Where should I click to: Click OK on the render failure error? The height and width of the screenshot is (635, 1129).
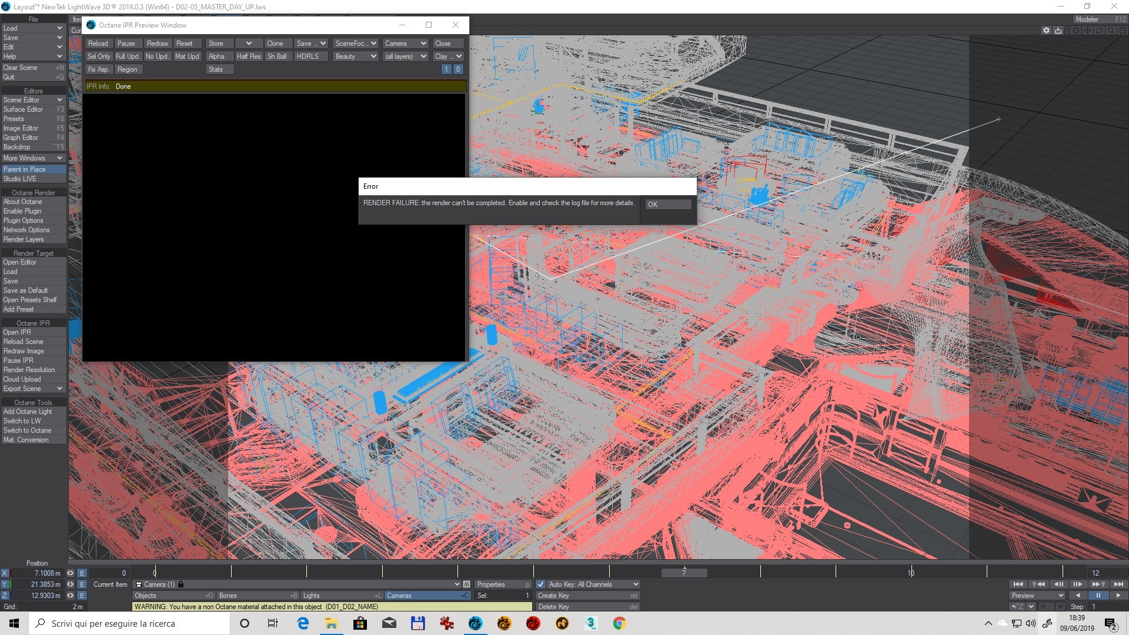[668, 205]
